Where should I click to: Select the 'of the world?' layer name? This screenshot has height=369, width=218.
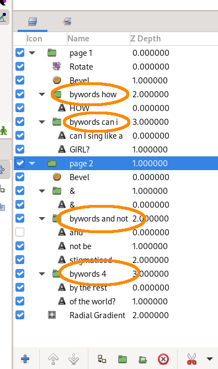(x=92, y=302)
